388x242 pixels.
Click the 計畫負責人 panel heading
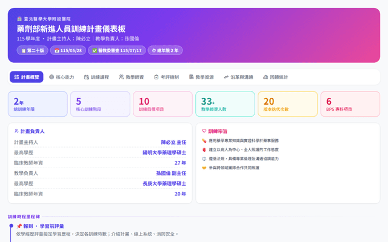[32, 131]
